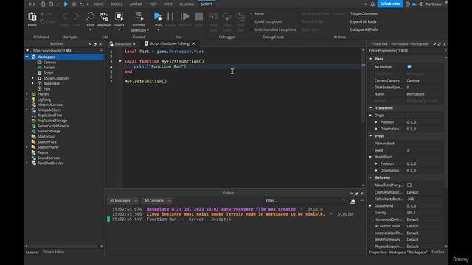
Task: Switch to the VIEW ribbon tab
Action: [168, 4]
